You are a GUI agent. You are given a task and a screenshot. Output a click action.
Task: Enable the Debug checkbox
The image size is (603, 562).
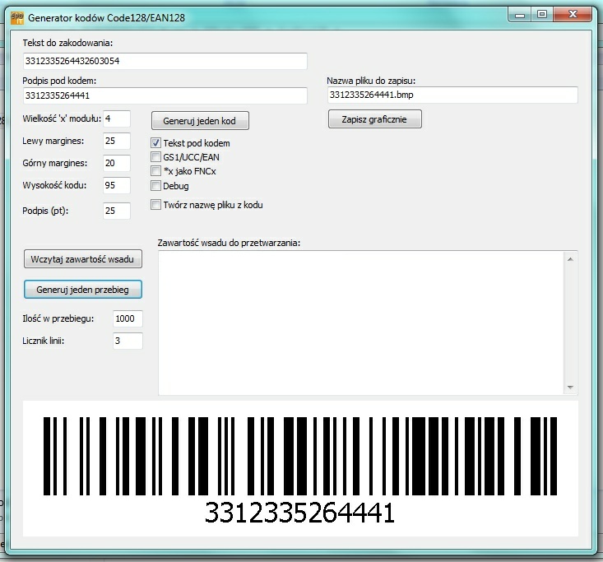pyautogui.click(x=156, y=186)
